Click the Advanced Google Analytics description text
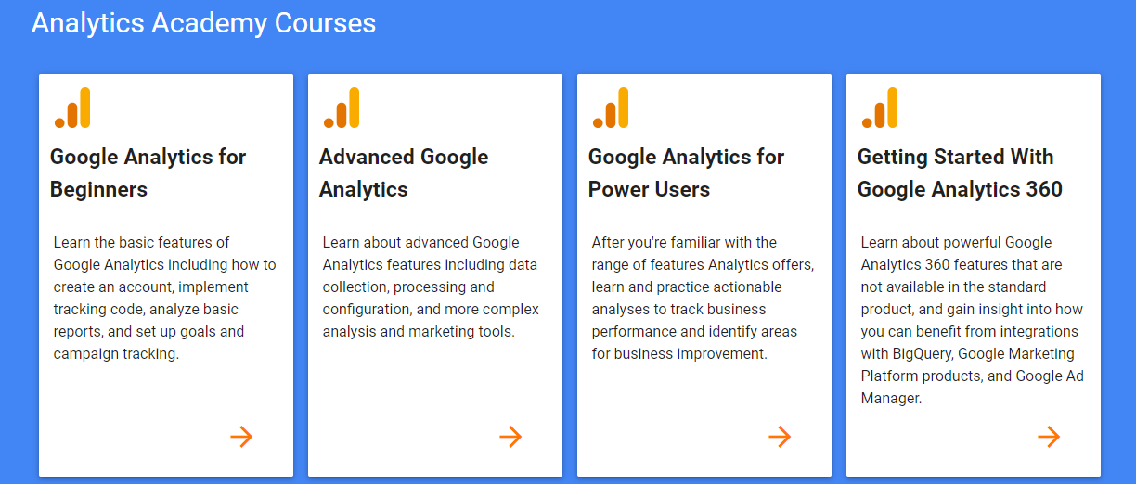Viewport: 1136px width, 484px height. (431, 287)
